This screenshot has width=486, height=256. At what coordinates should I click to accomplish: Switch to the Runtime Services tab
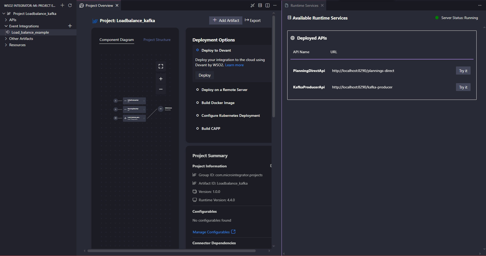pos(304,5)
